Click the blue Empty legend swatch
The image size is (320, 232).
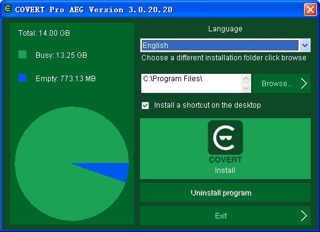click(x=22, y=78)
